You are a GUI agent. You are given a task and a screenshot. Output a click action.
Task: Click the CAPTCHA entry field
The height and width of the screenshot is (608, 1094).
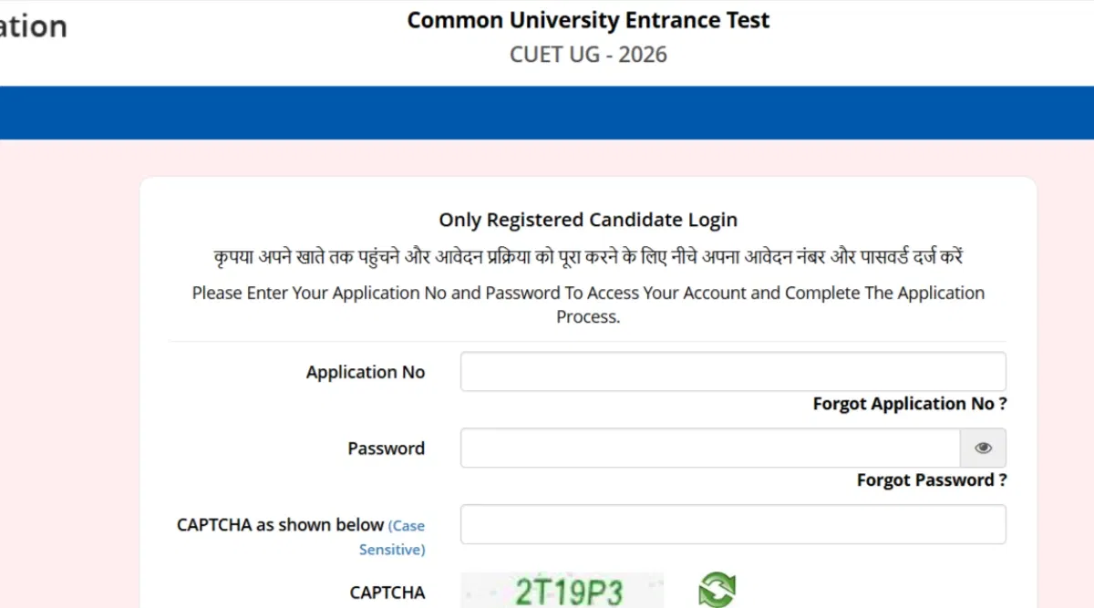click(x=733, y=523)
